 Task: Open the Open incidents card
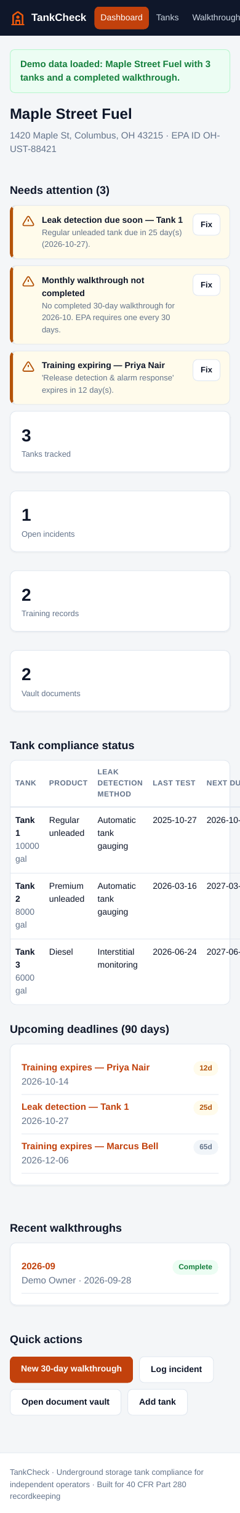pyautogui.click(x=120, y=521)
